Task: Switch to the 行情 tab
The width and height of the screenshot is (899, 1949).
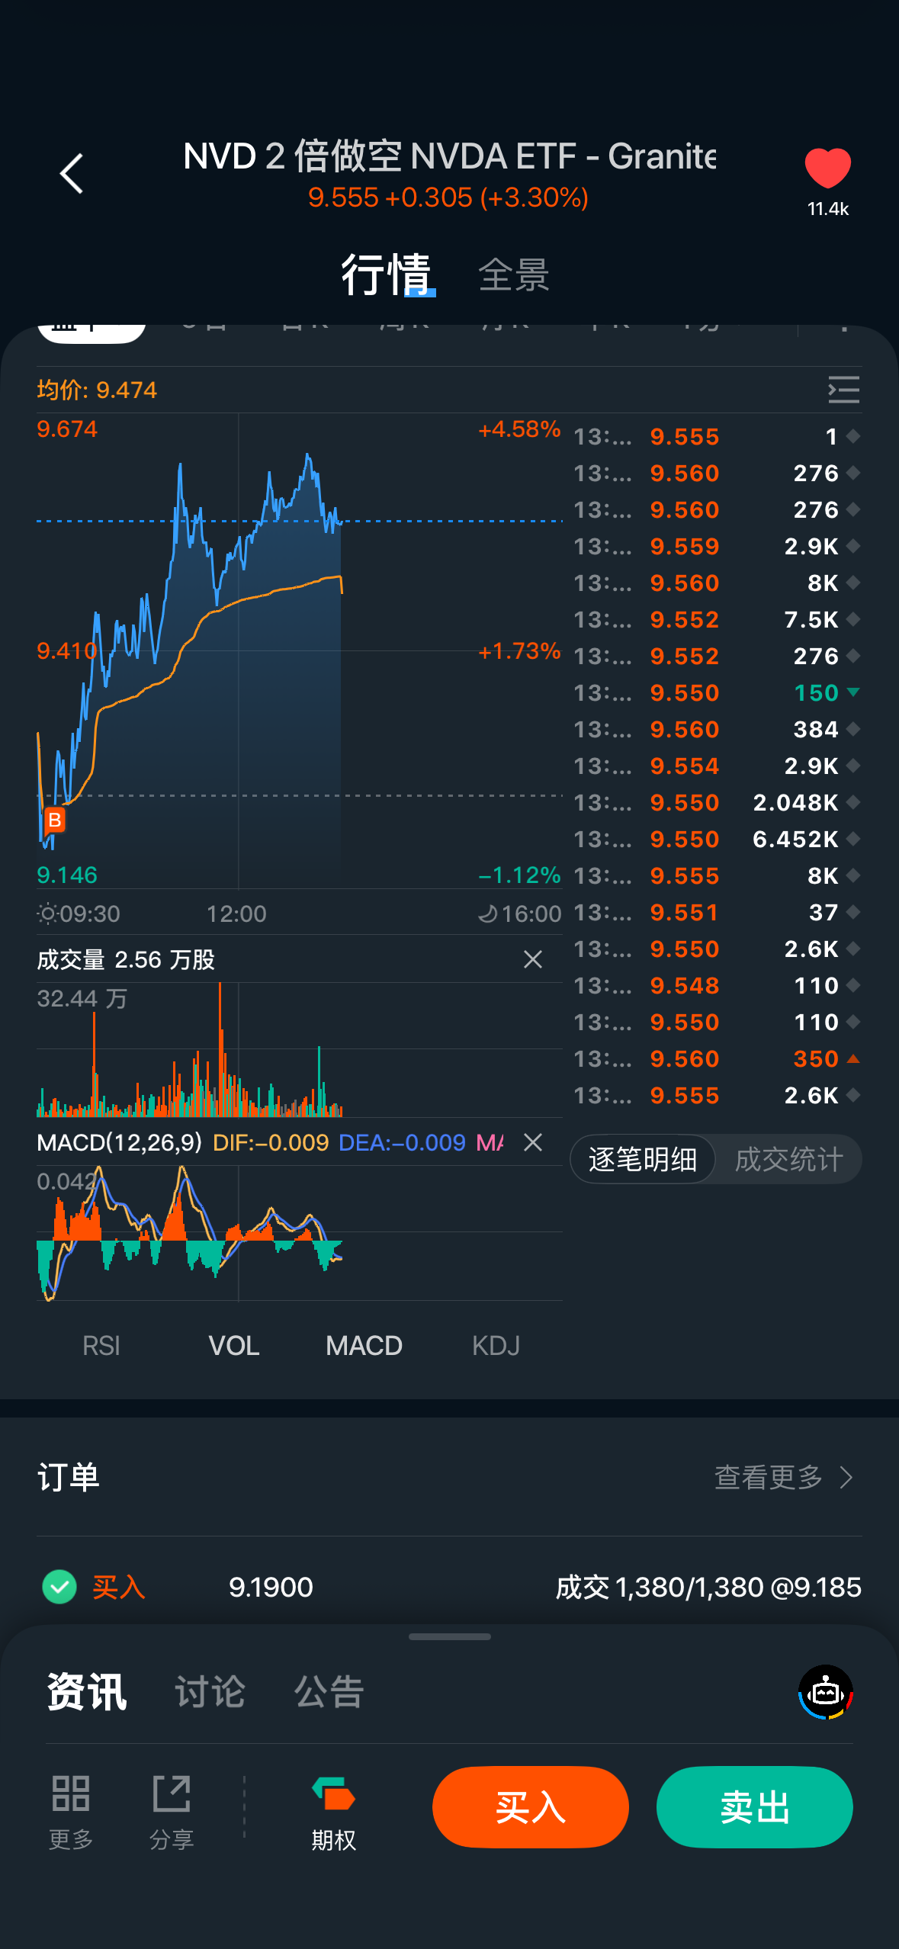Action: click(x=387, y=274)
